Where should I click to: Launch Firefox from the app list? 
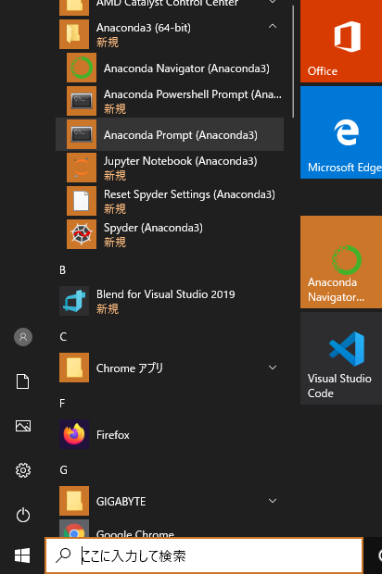(170, 434)
